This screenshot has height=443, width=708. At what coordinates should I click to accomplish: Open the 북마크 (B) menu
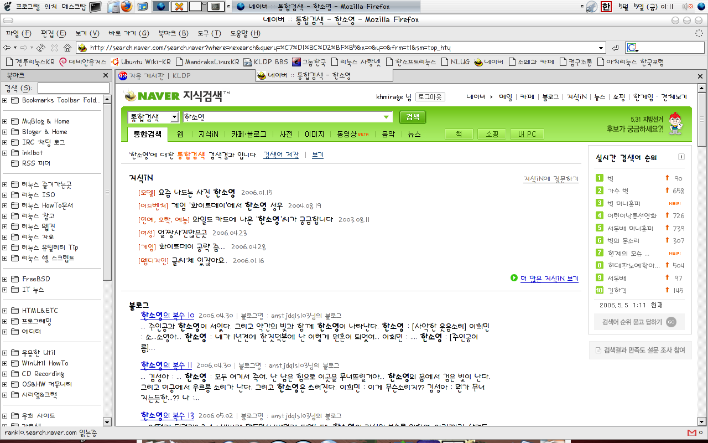tap(173, 33)
